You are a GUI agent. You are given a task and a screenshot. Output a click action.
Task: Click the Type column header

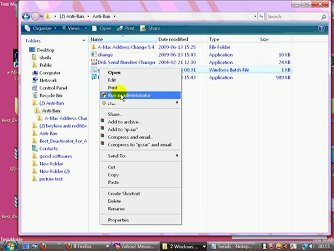click(214, 39)
